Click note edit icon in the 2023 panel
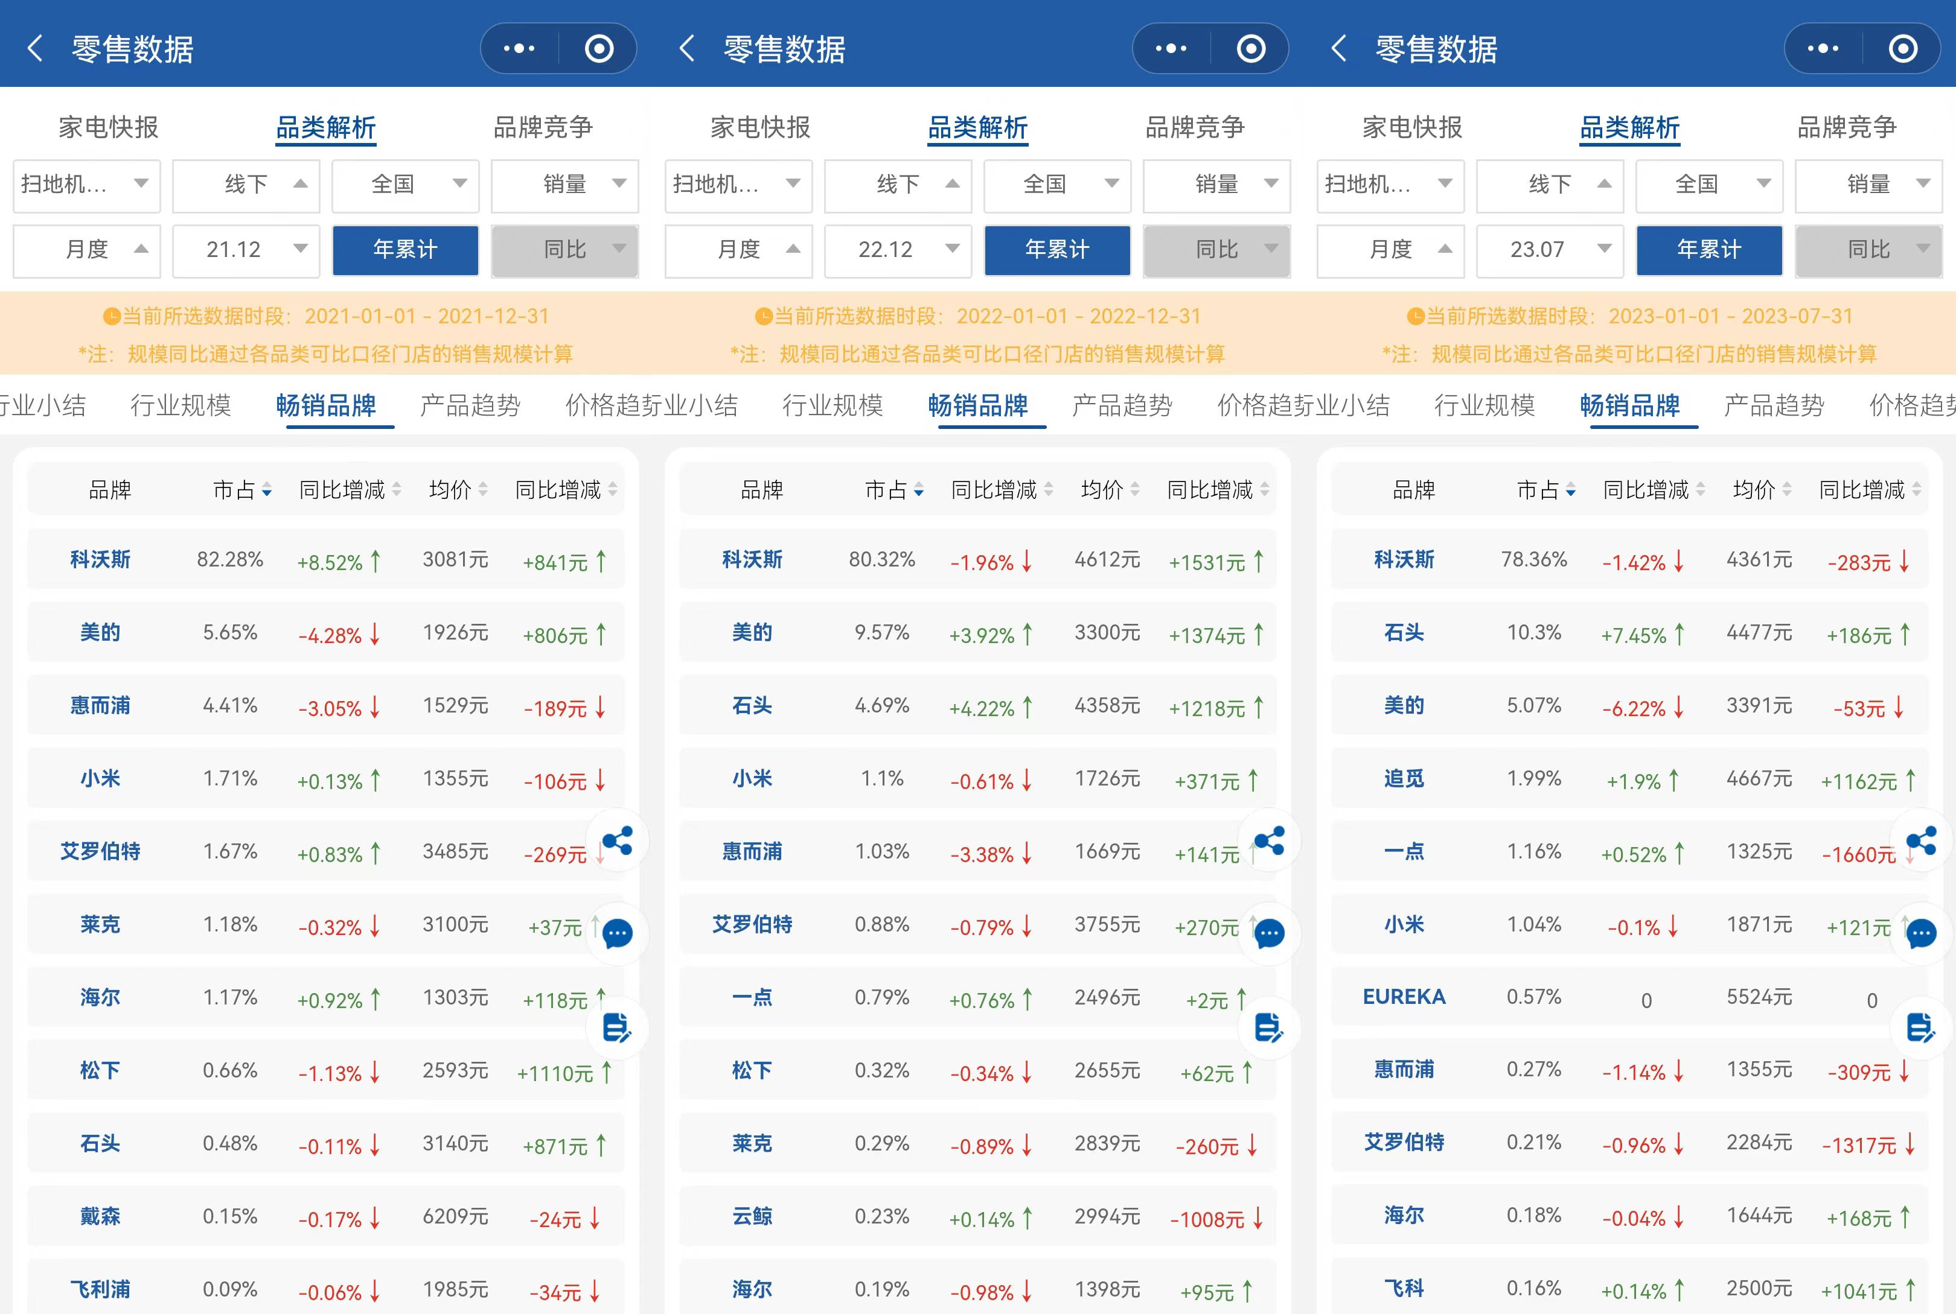1956x1314 pixels. (1921, 1027)
